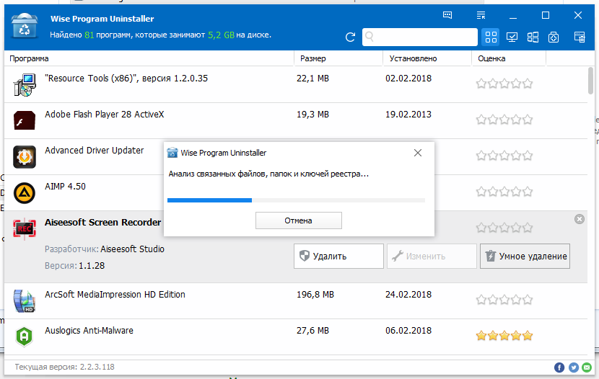
Task: Click the 19.02.2013 install date
Action: tap(408, 115)
